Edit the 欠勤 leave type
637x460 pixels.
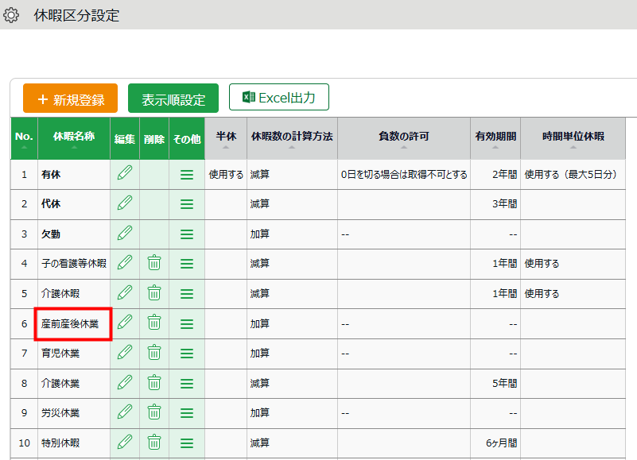[125, 234]
